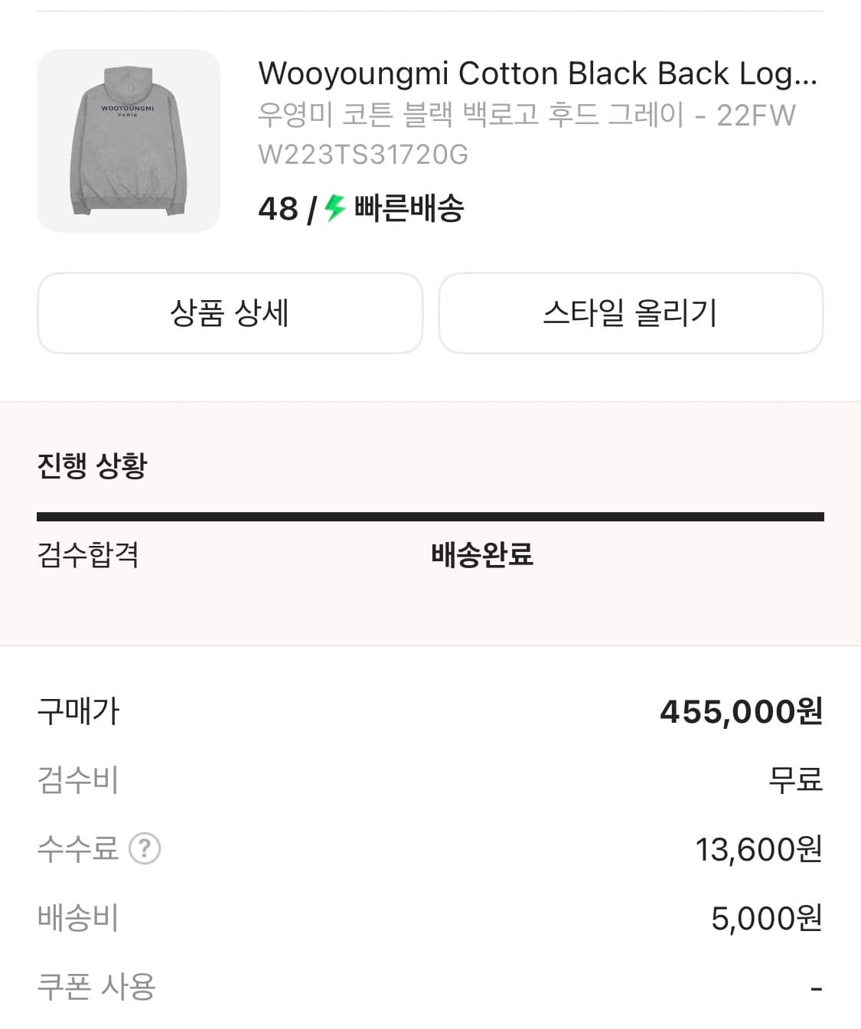Tap the 쿠폰 사용 row label

96,986
